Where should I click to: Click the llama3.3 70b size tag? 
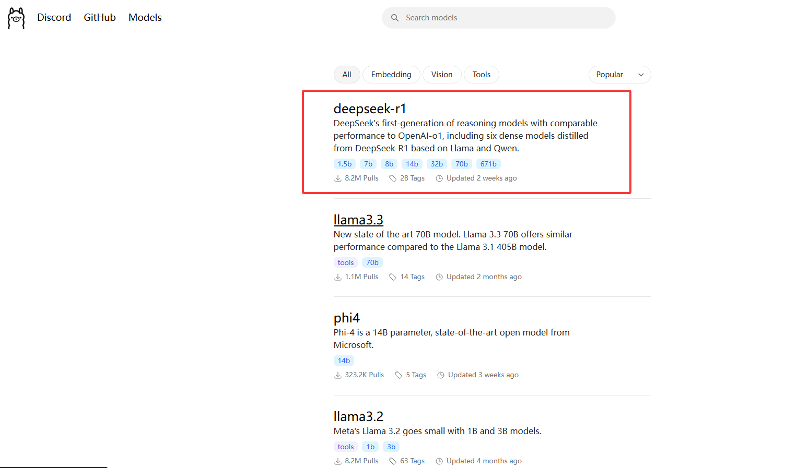click(372, 262)
